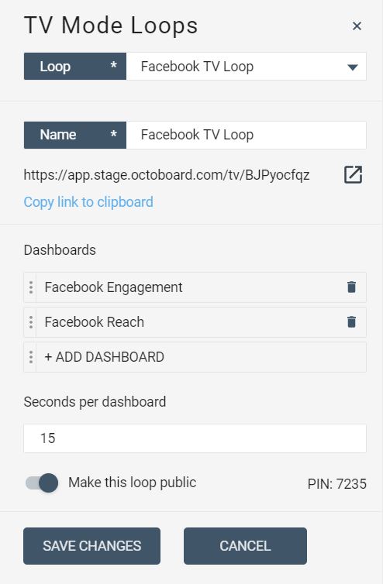Open Facebook TV Loop selection combo box
This screenshot has height=584, width=383.
click(246, 67)
